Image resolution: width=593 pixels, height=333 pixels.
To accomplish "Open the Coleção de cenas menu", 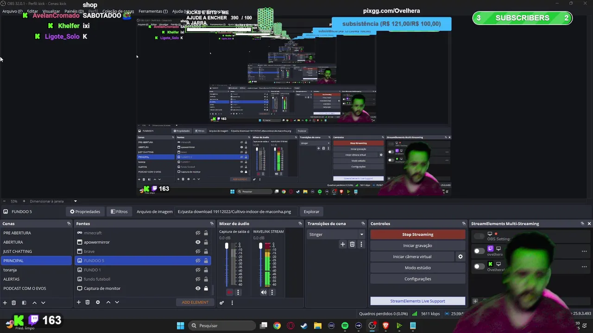I will click(118, 11).
